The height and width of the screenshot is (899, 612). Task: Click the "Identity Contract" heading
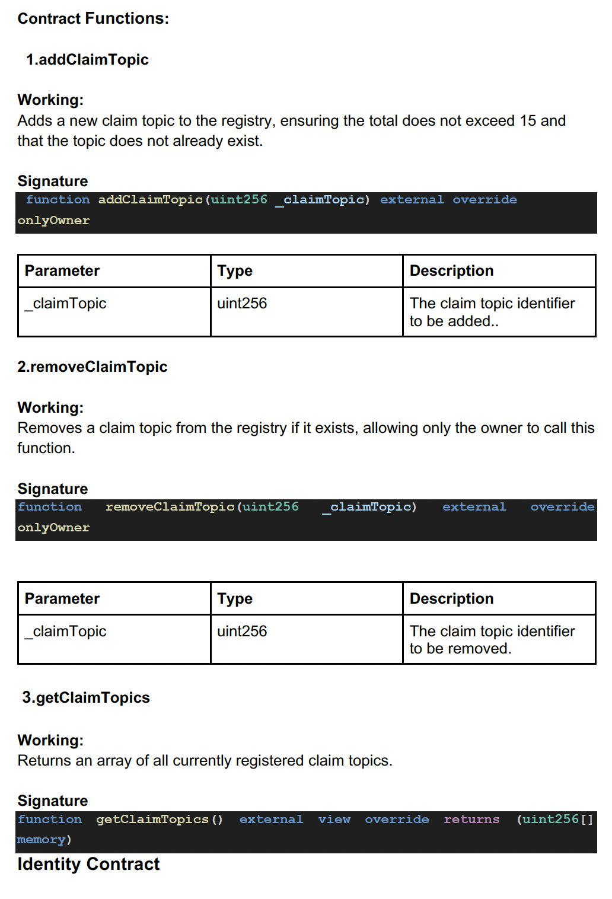click(88, 864)
